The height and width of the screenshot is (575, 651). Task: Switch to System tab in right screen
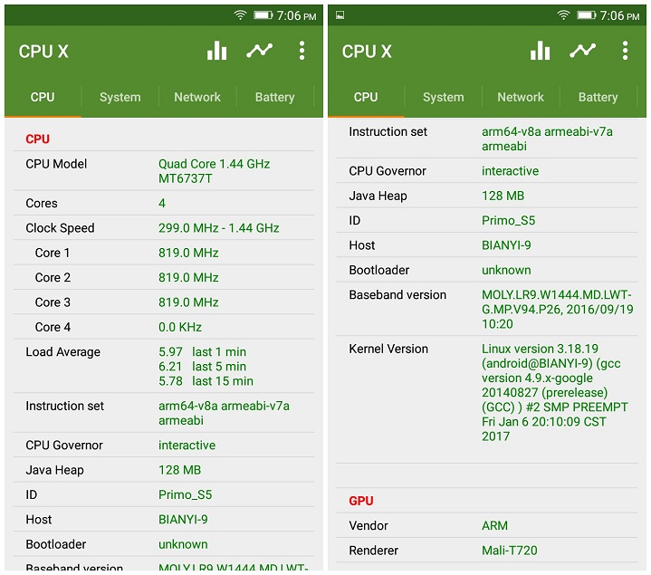pyautogui.click(x=444, y=97)
